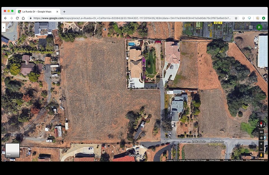
Task: Toggle the 50 ft scale units
Action: point(255,160)
